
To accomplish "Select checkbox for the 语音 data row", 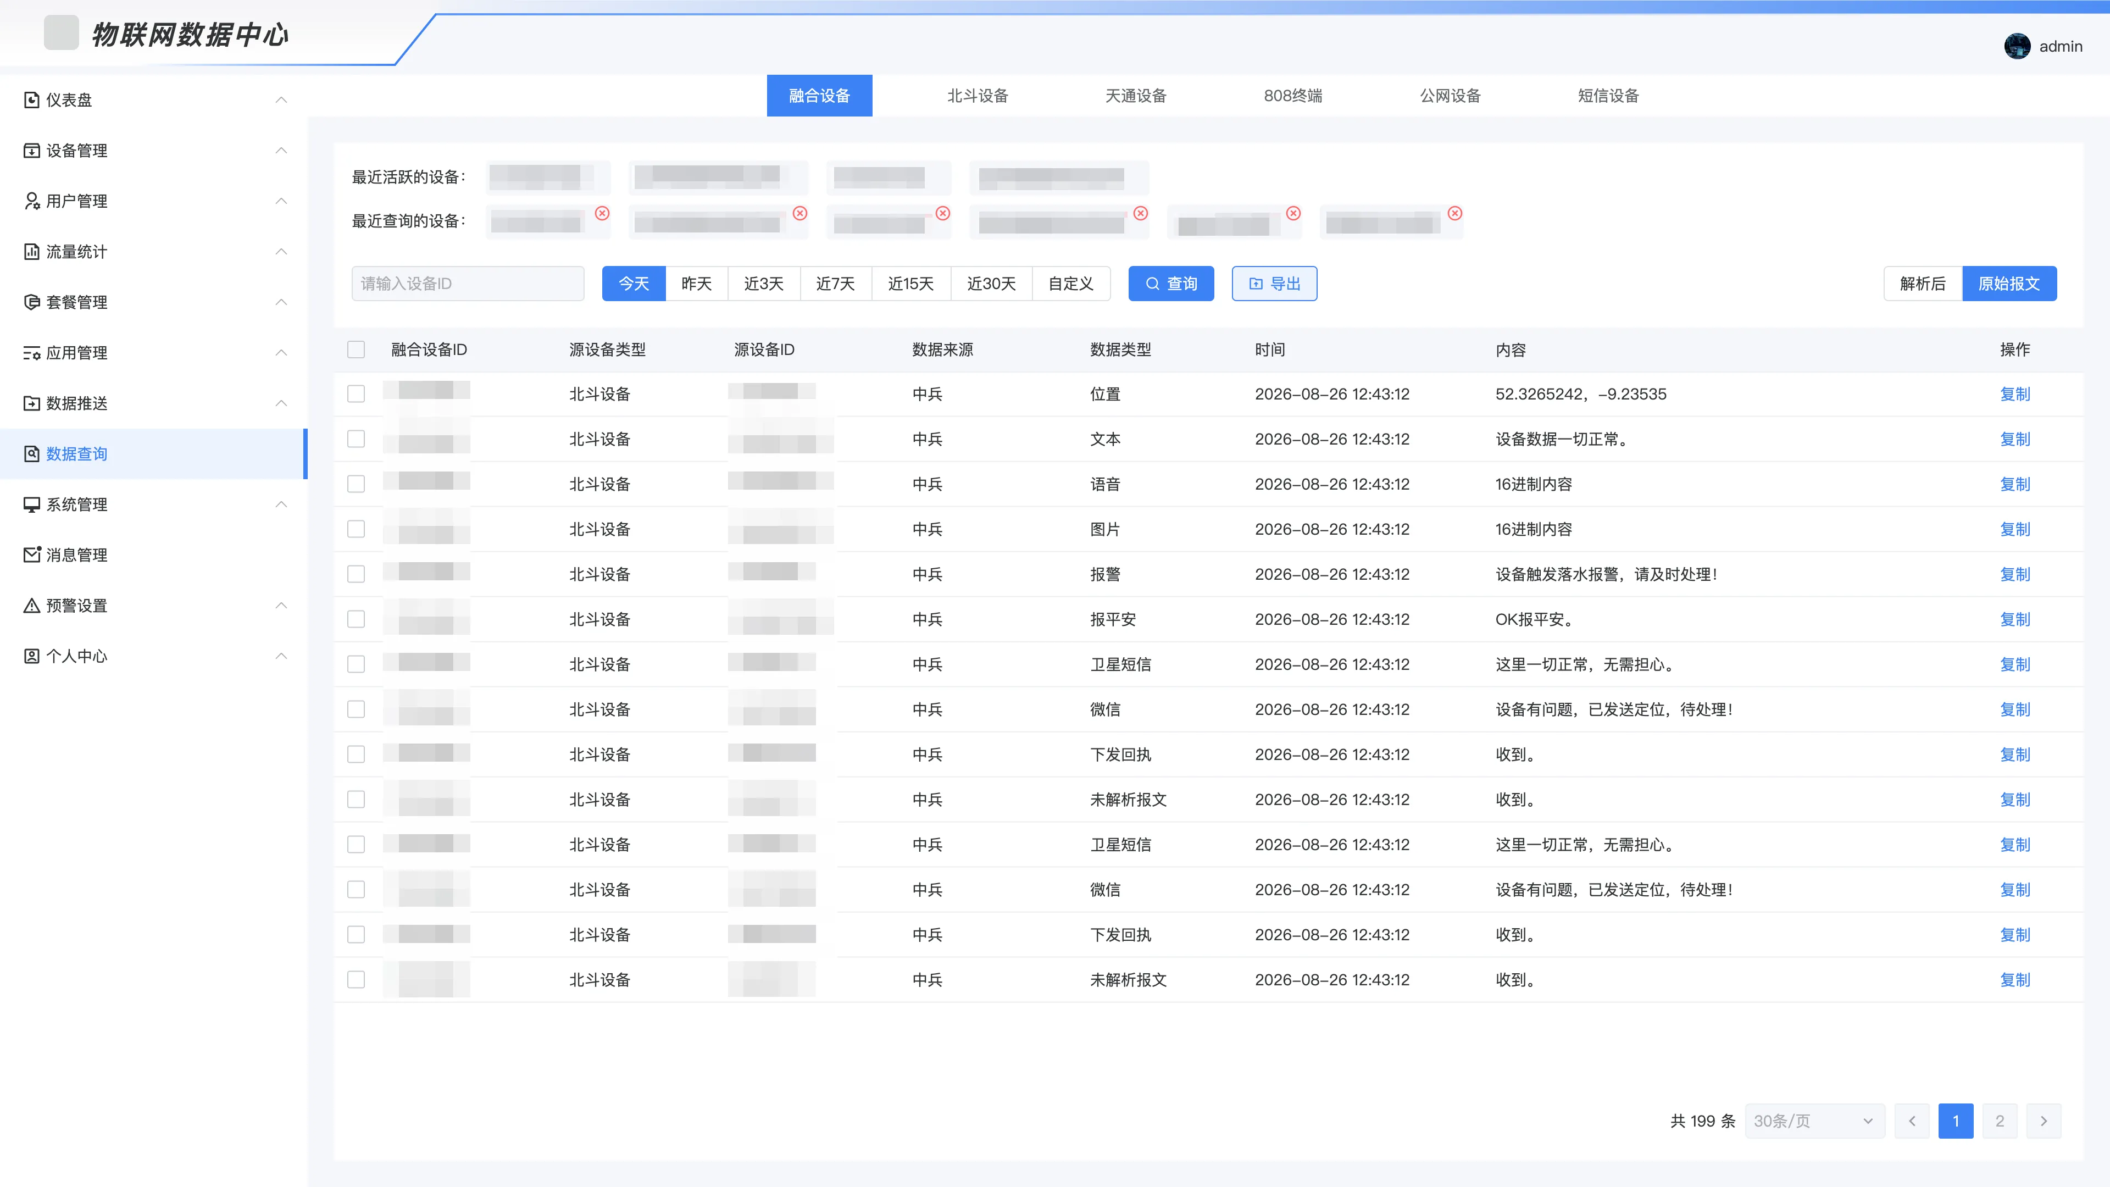I will [356, 484].
